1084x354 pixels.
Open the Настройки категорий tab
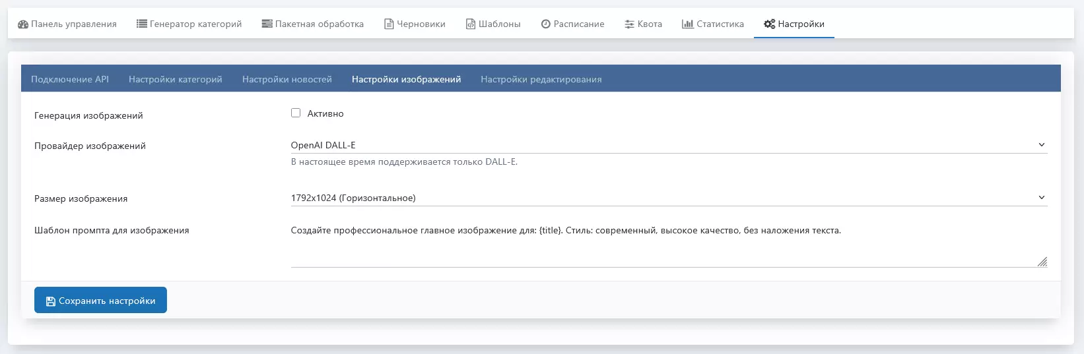[176, 79]
